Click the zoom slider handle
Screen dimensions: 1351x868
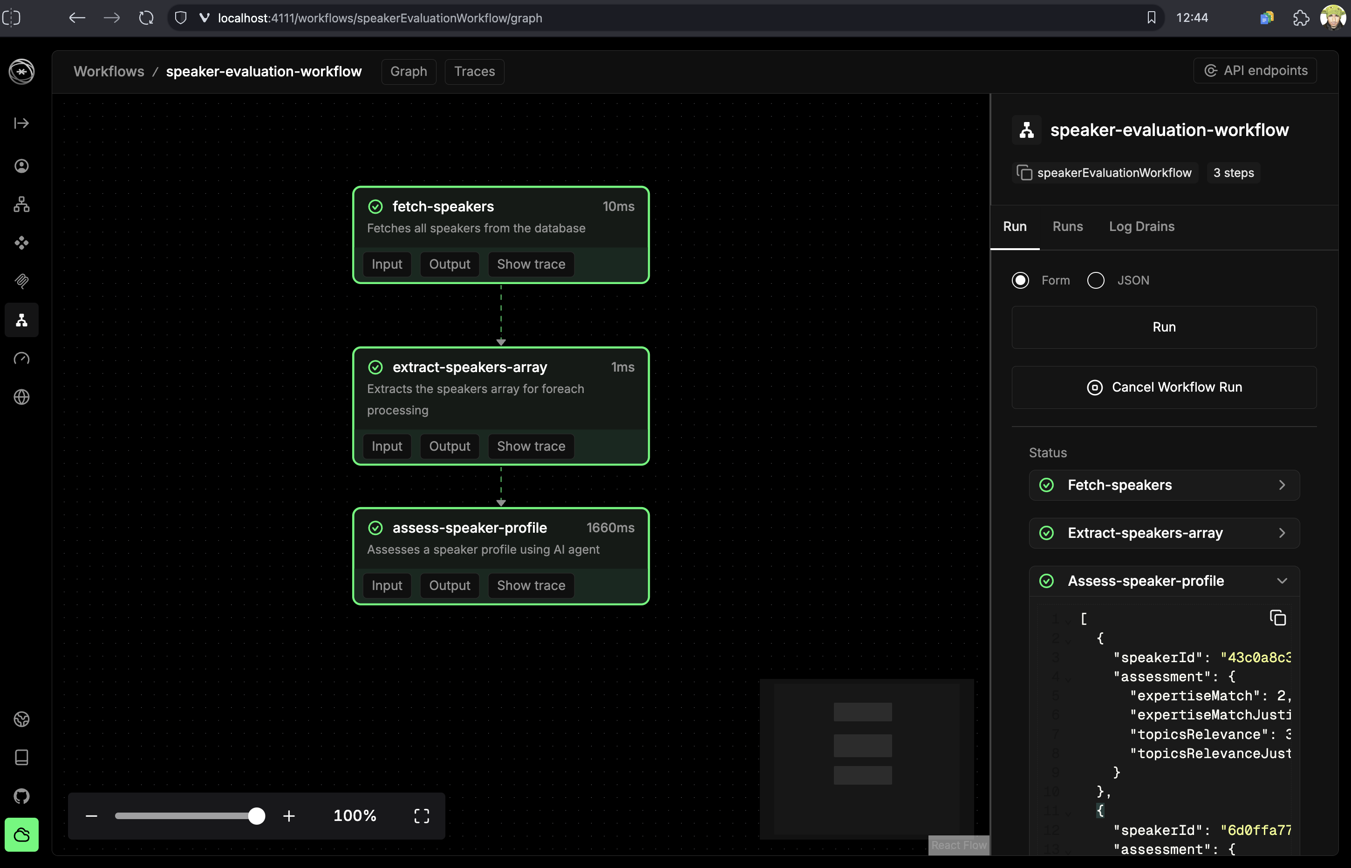click(257, 815)
